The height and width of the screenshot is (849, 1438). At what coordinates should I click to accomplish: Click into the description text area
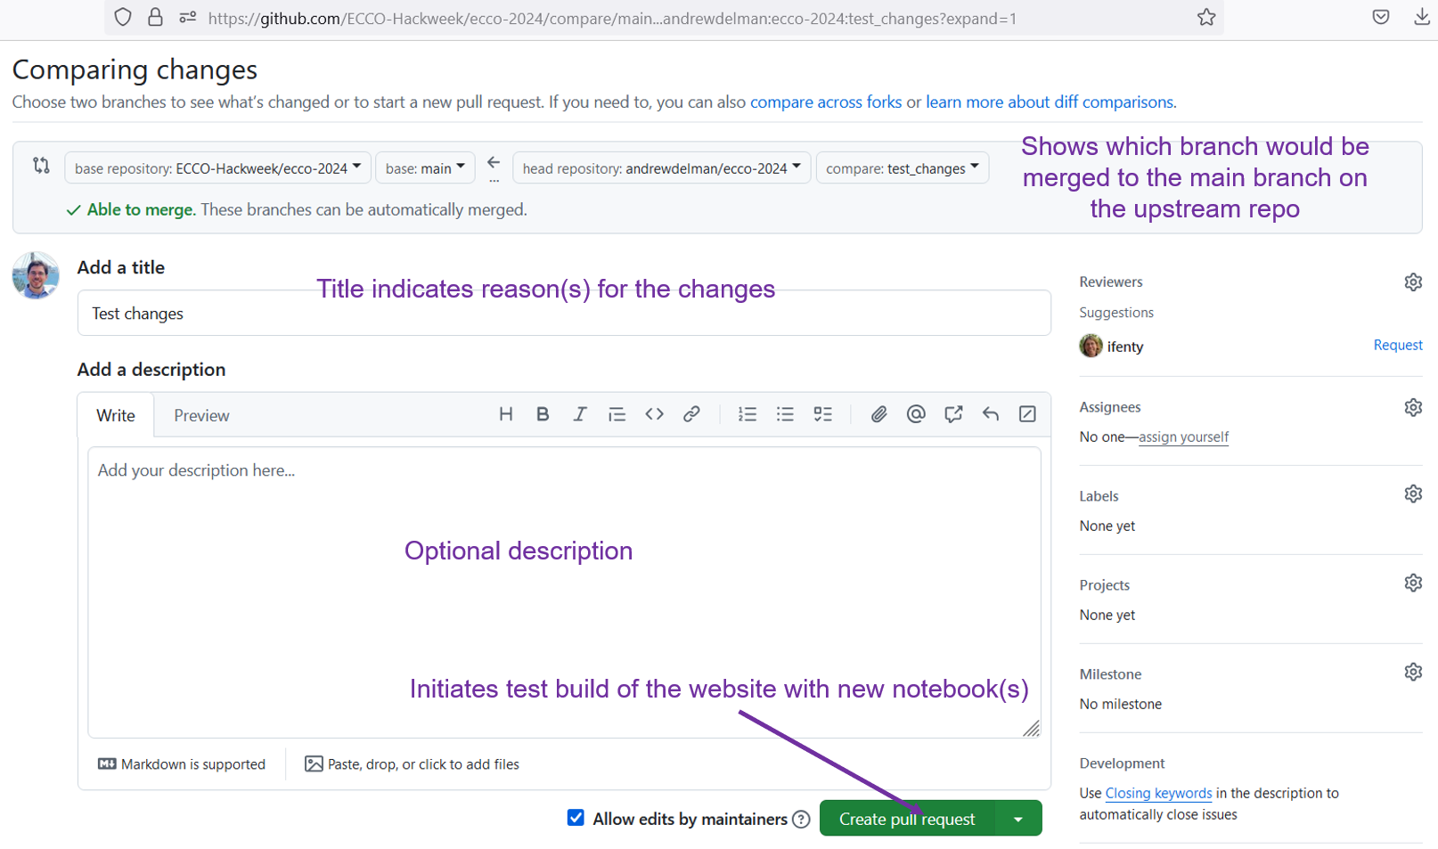pyautogui.click(x=564, y=592)
